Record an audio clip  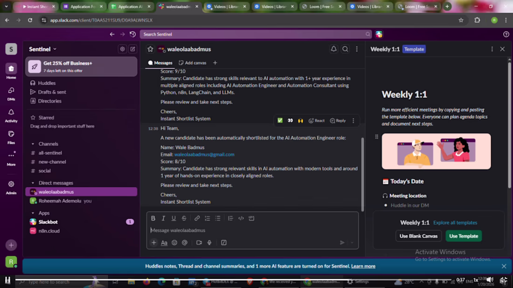pos(209,242)
